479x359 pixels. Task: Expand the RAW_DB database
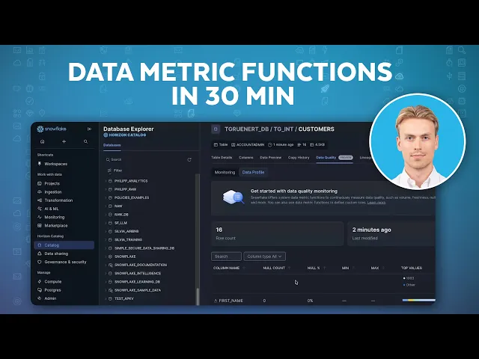[106, 215]
